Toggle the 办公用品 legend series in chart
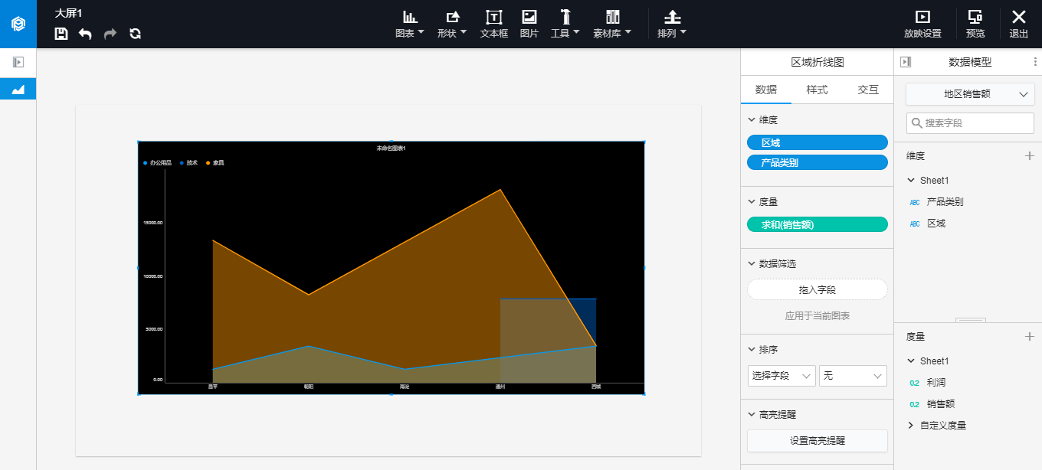The height and width of the screenshot is (470, 1042). point(157,163)
